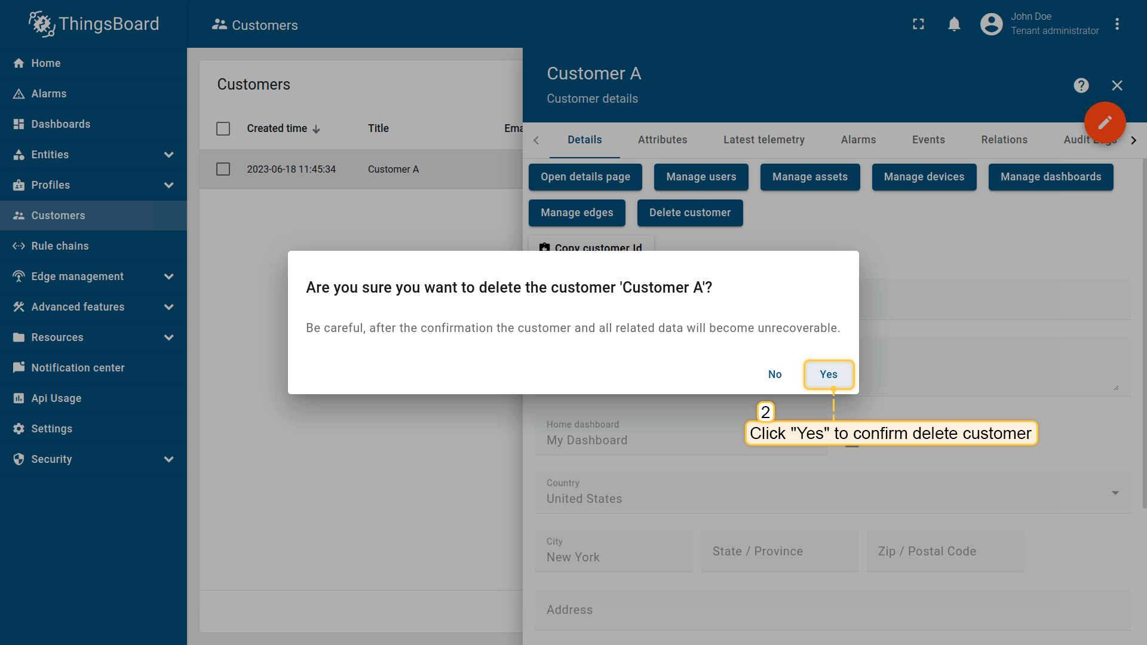Switch to the Attributes tab

(662, 140)
